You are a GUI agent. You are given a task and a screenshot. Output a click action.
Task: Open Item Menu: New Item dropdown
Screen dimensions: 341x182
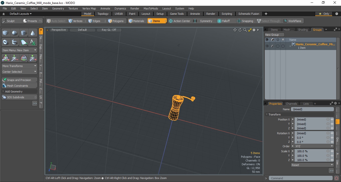tap(19, 50)
